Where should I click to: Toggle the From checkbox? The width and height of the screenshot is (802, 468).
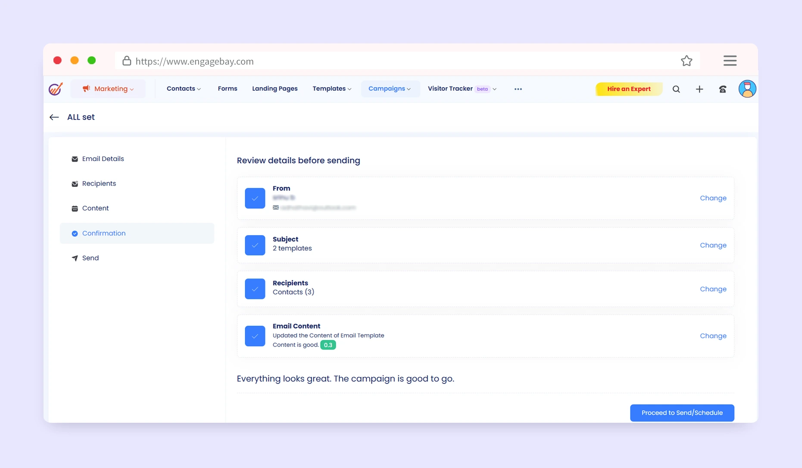coord(255,198)
